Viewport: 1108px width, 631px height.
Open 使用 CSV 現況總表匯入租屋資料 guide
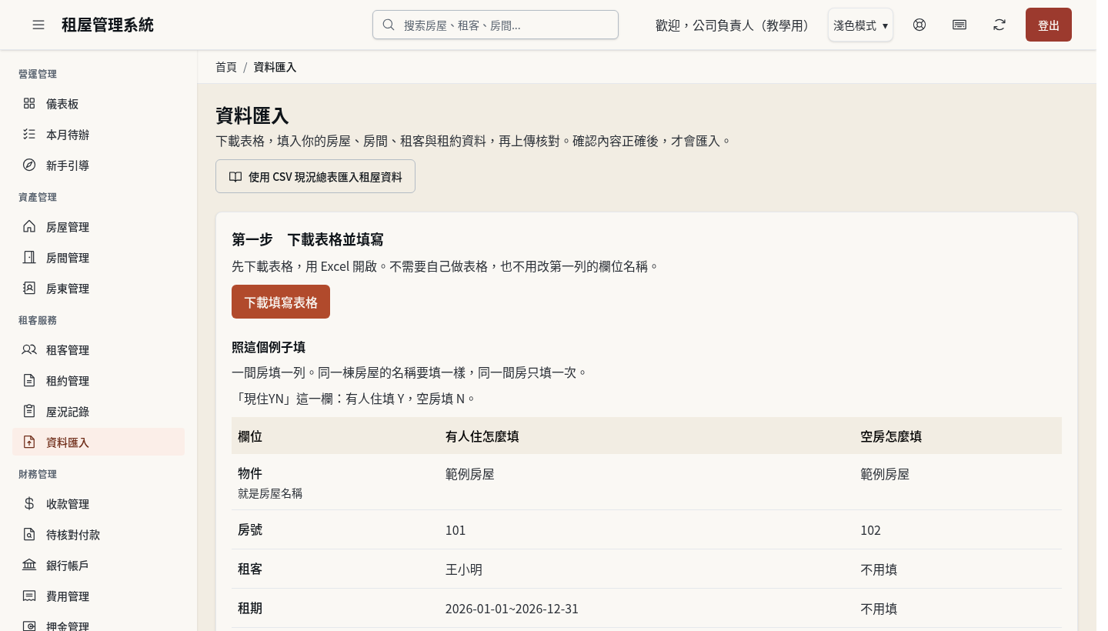315,176
